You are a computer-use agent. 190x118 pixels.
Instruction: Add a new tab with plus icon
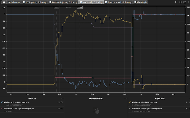(189, 2)
